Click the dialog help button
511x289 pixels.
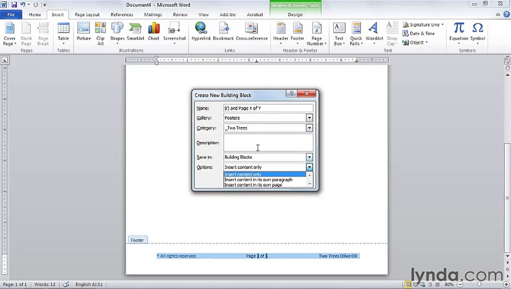point(291,94)
